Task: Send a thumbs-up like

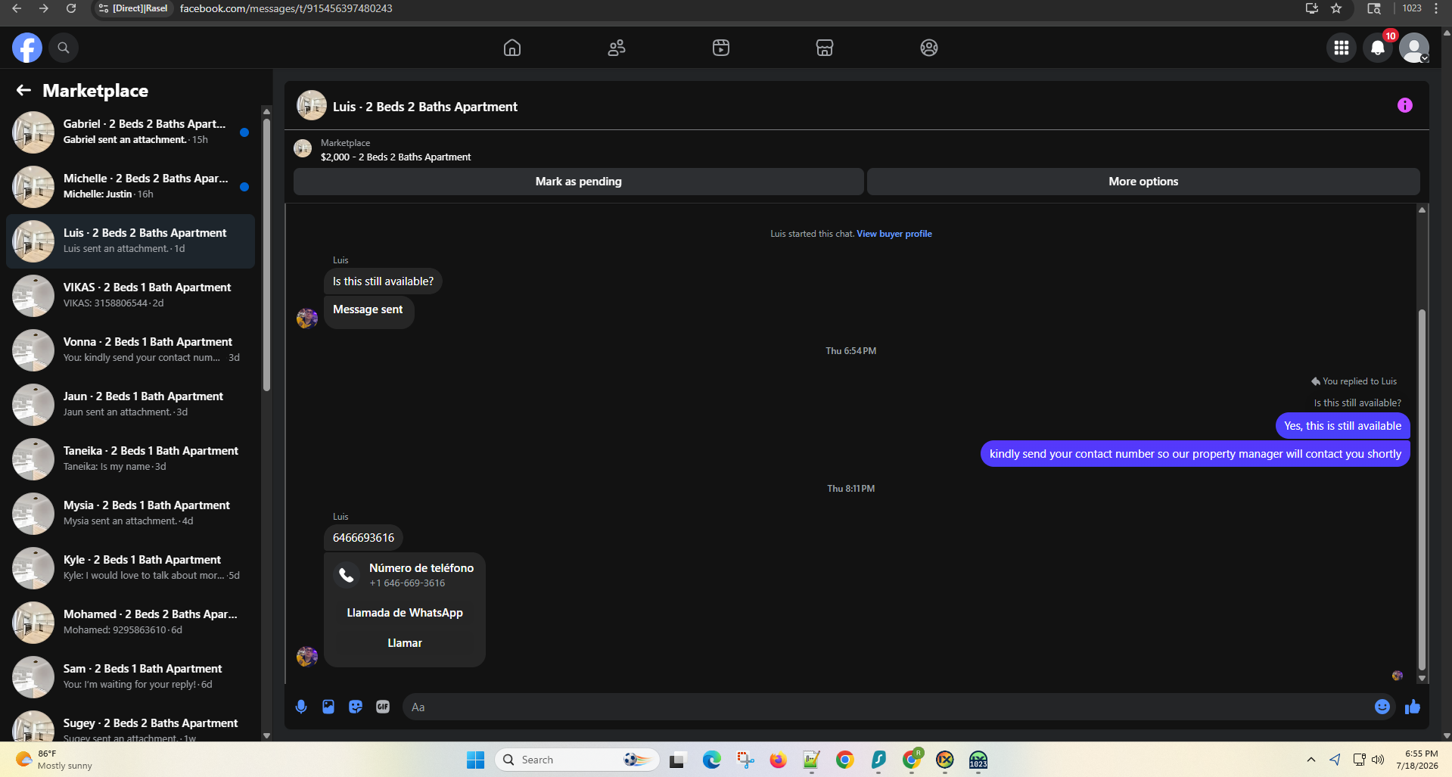Action: point(1413,707)
